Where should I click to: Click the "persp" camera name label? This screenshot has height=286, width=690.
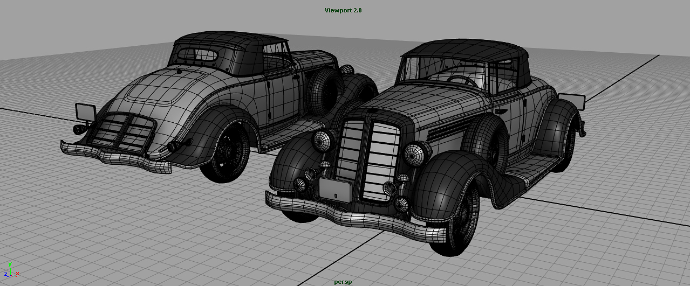click(343, 282)
